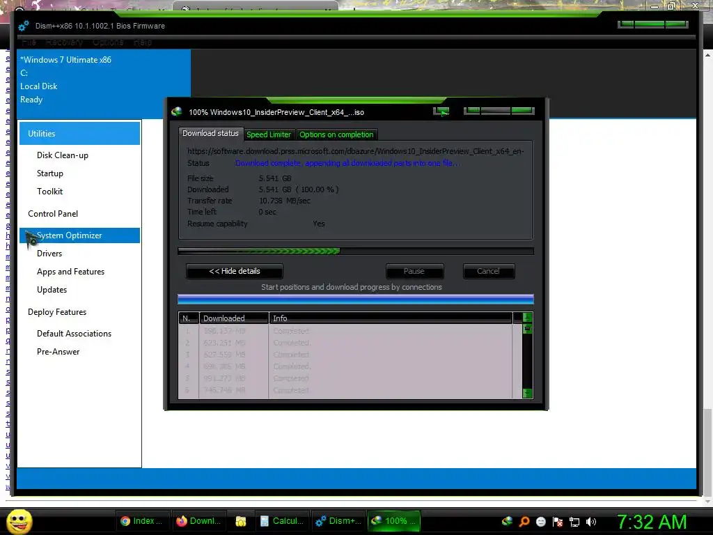Click the N. column header
Viewport: 713px width, 535px height.
coord(189,318)
